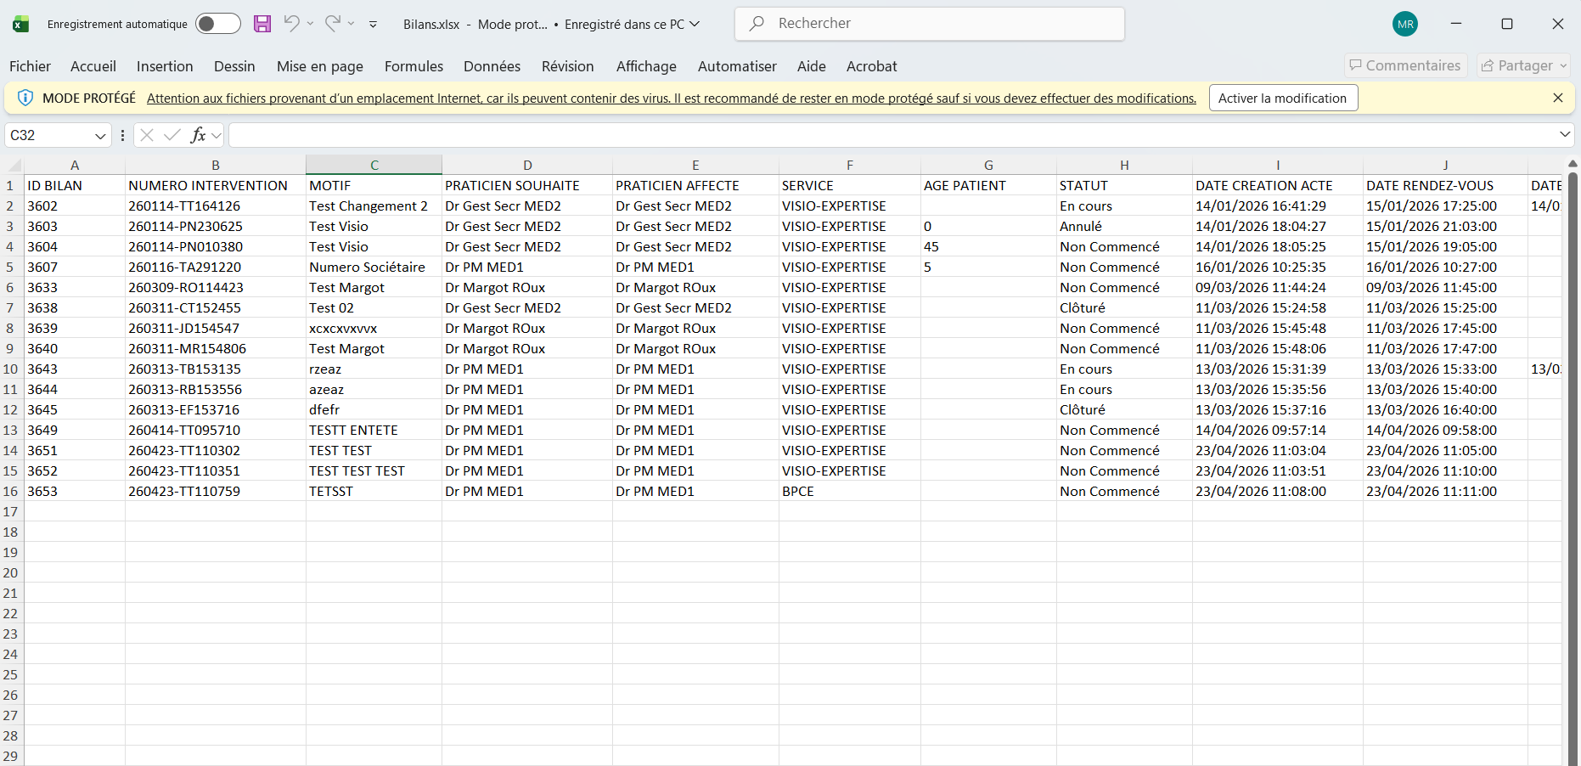This screenshot has width=1581, height=766.
Task: Expand the formula bar with chevron
Action: [x=1565, y=134]
